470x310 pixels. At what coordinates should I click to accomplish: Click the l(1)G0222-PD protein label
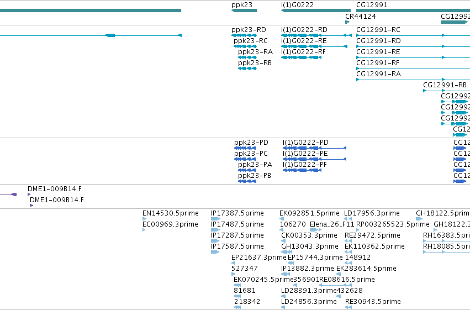(x=306, y=143)
